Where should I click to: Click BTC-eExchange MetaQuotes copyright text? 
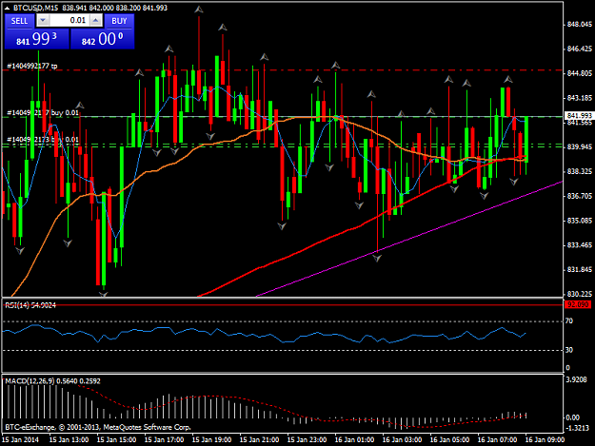(98, 427)
